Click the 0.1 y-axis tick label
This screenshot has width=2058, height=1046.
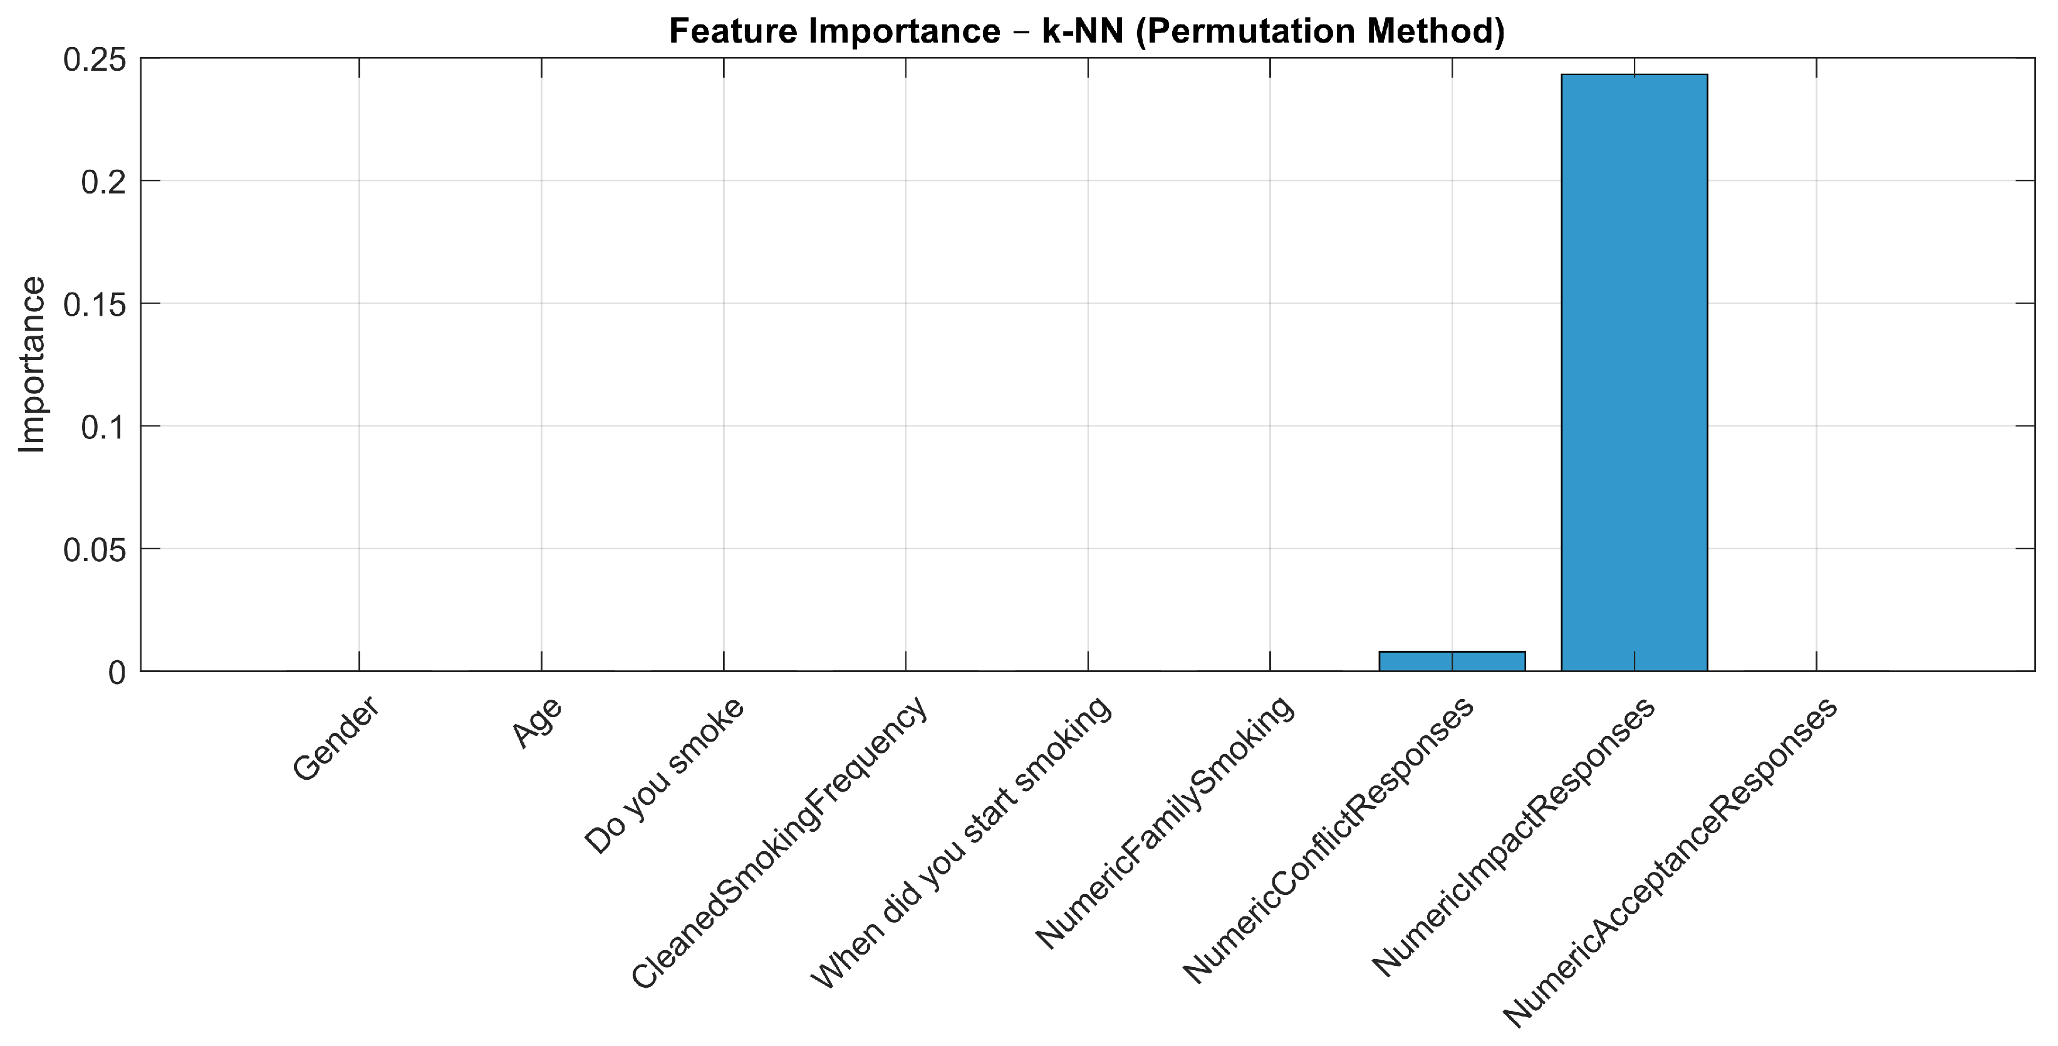pyautogui.click(x=104, y=427)
